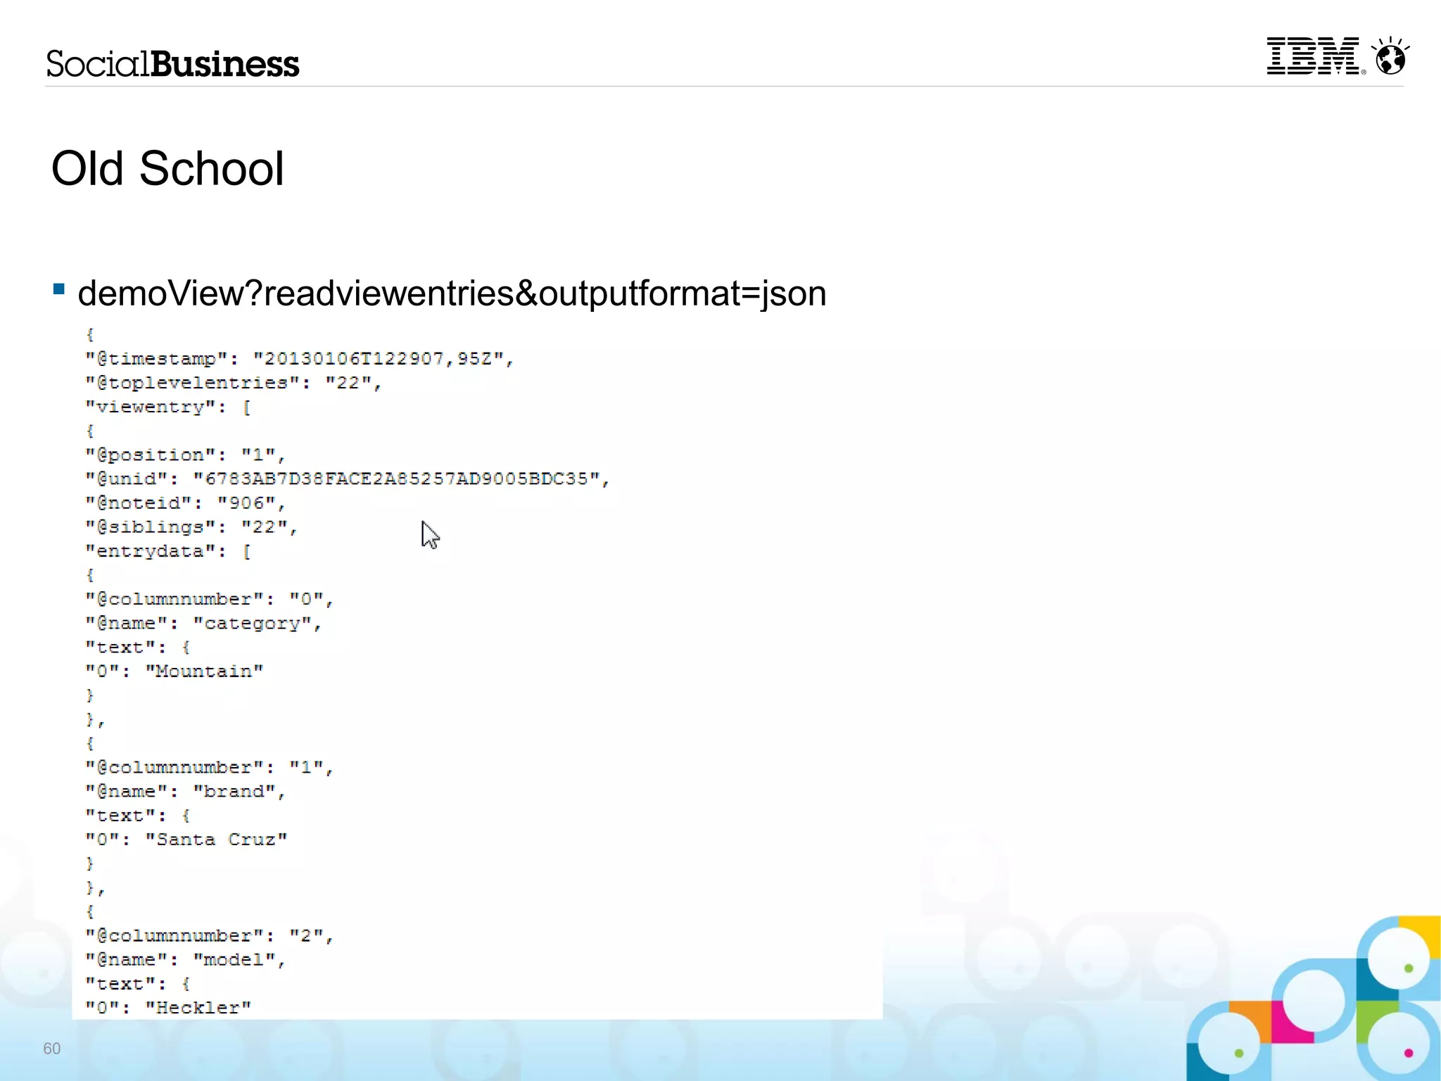Select the "@toplevelentries": "22" line

233,383
